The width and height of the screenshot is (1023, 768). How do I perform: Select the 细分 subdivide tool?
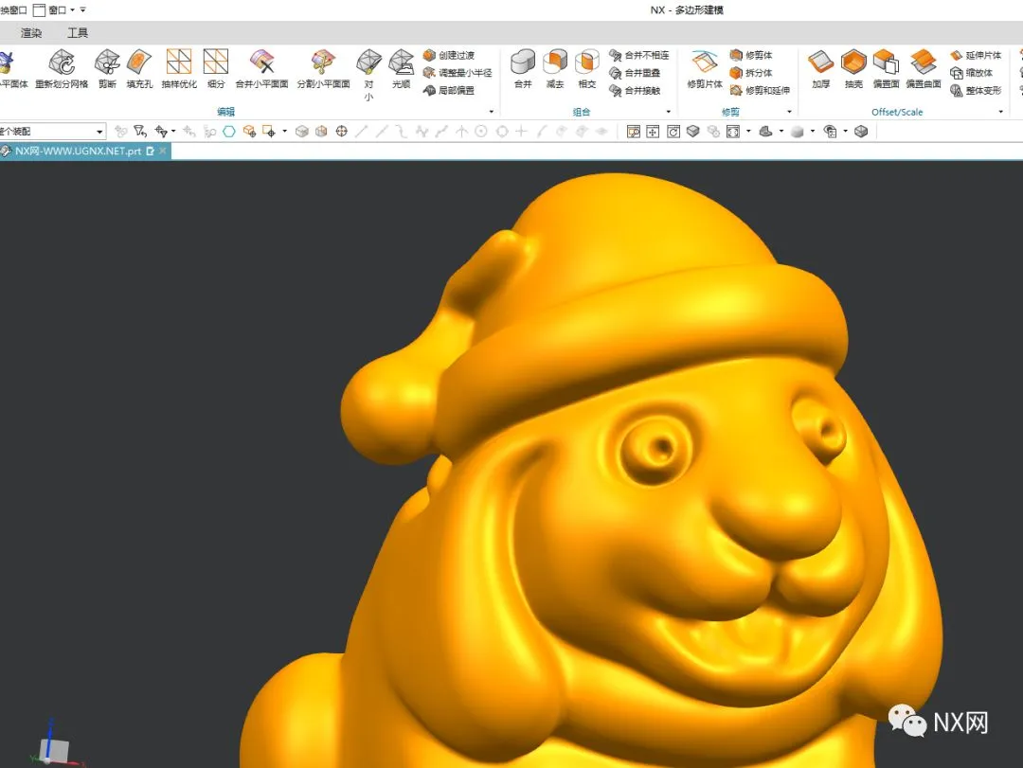(215, 68)
